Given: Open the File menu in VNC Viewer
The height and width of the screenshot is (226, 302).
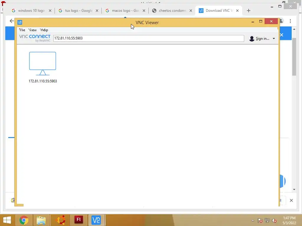Looking at the screenshot, I should coord(22,30).
